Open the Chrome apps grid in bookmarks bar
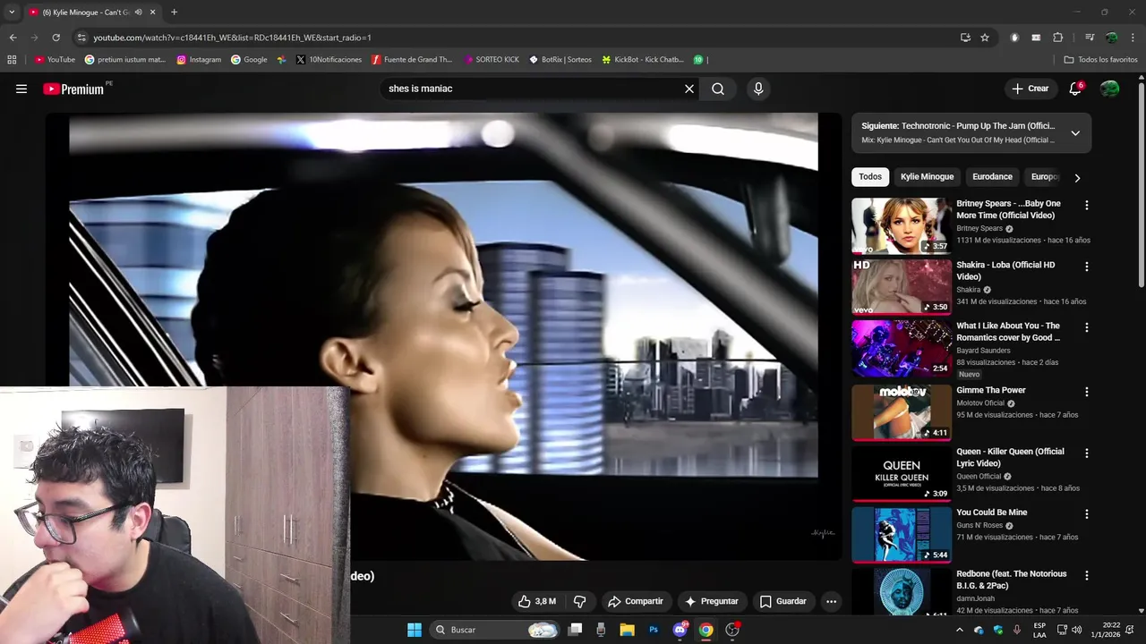The width and height of the screenshot is (1146, 644). click(x=12, y=60)
